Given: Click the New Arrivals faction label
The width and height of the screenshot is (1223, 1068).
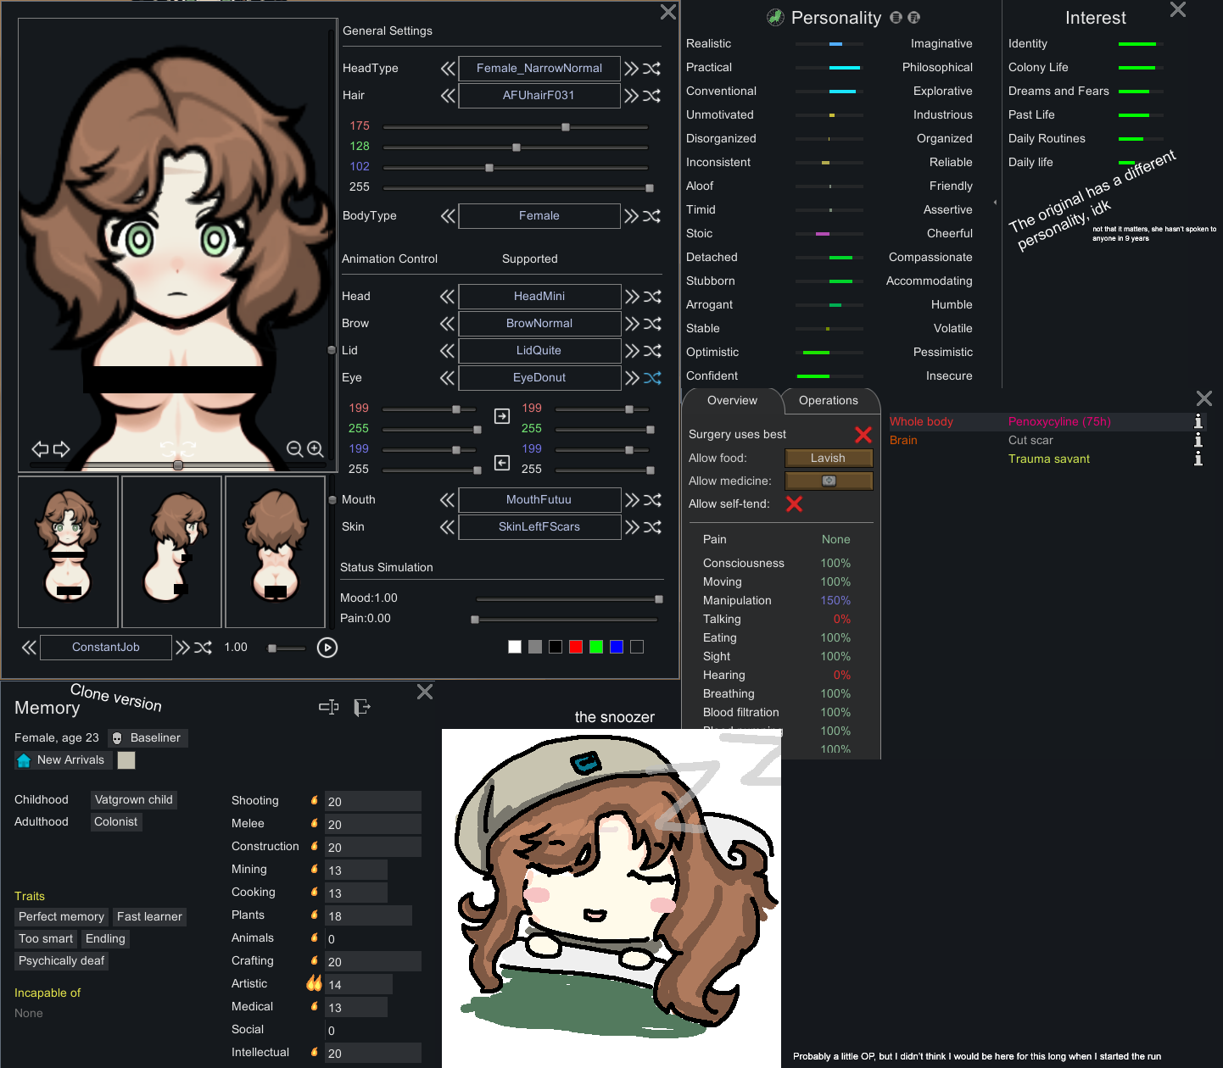Looking at the screenshot, I should (x=71, y=760).
